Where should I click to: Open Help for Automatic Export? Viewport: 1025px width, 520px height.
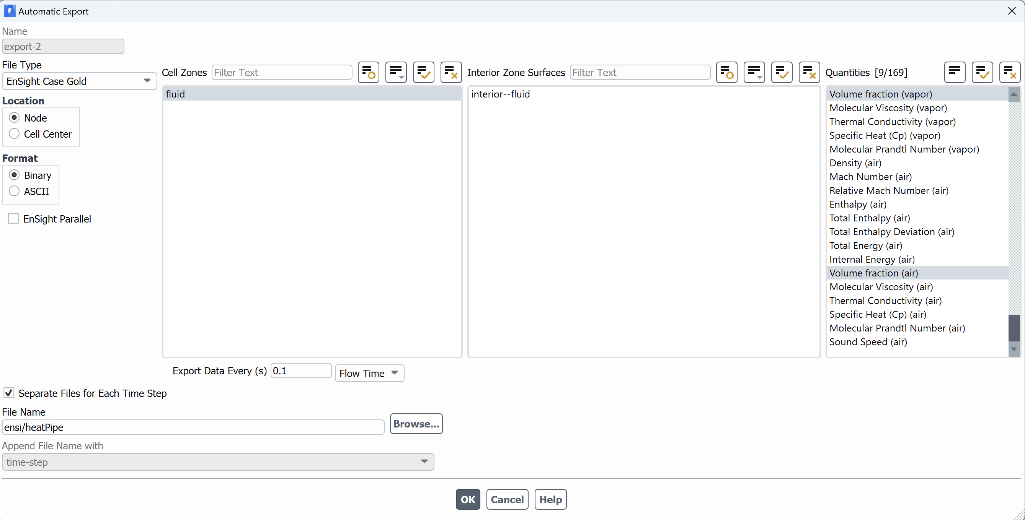[550, 499]
